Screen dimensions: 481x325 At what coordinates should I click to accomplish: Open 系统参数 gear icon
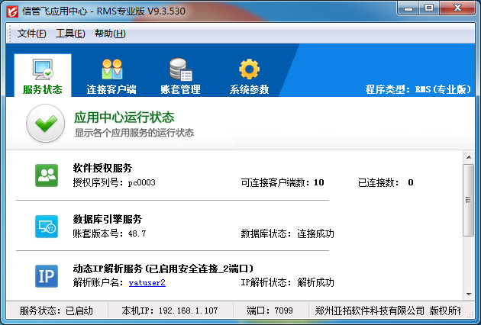point(250,69)
